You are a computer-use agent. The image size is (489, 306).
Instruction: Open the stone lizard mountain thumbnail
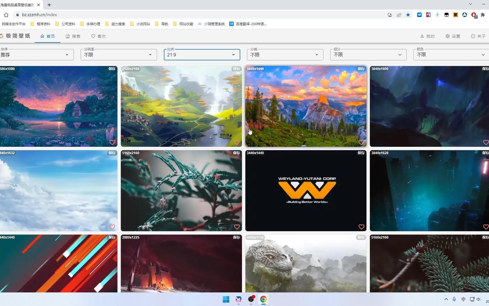(306, 263)
